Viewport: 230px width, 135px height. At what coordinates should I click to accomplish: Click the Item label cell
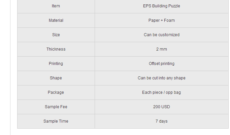[56, 6]
